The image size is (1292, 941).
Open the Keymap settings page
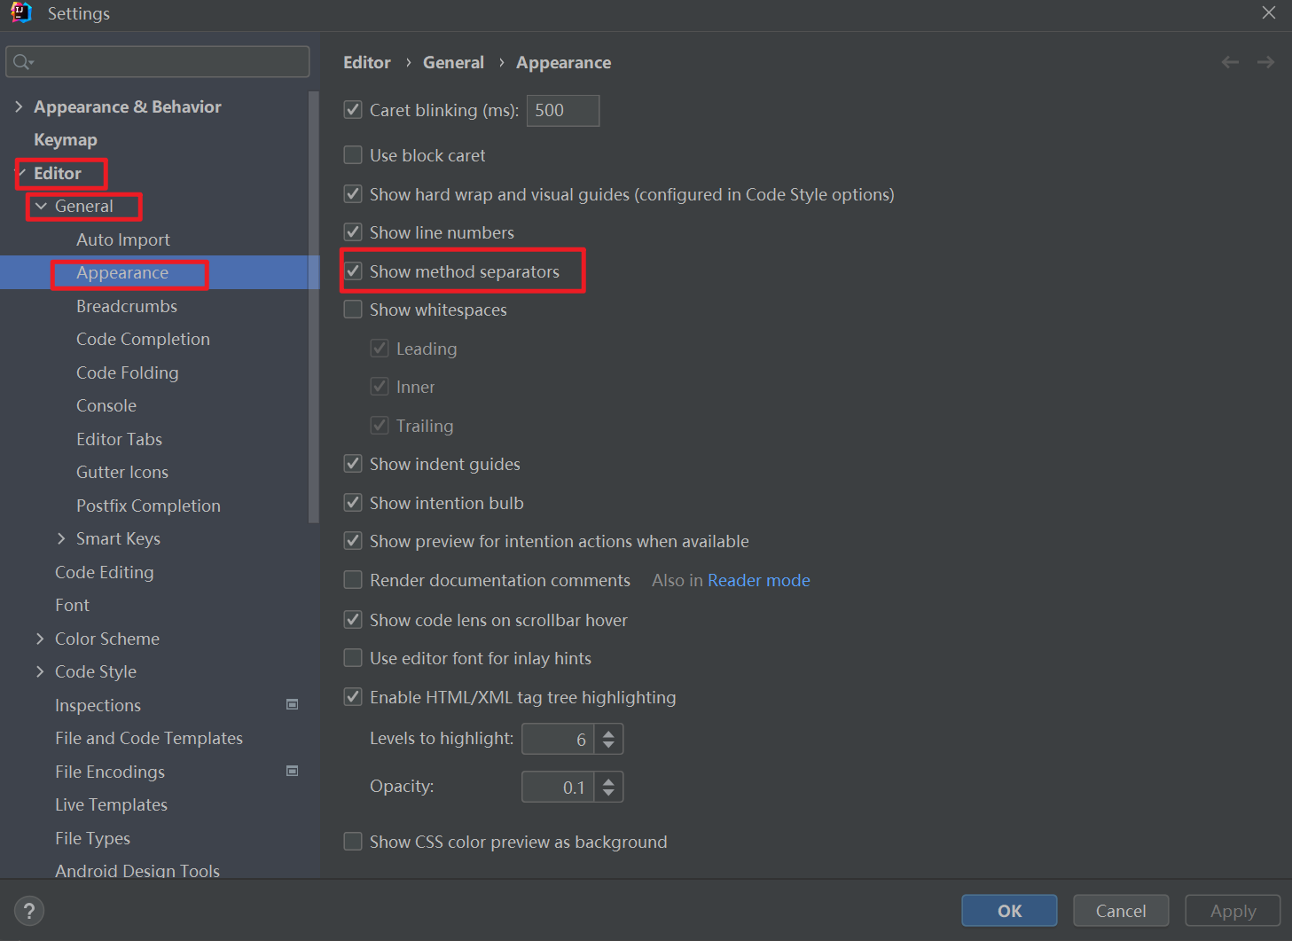[x=66, y=140]
